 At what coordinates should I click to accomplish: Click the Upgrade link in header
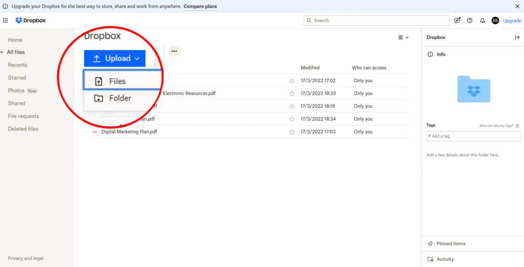pyautogui.click(x=512, y=20)
